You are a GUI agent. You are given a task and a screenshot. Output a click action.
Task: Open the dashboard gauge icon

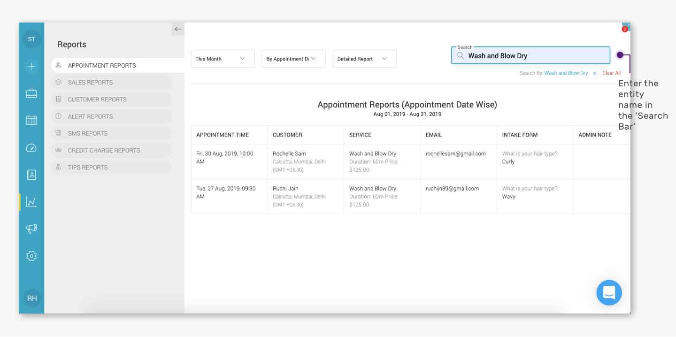[x=31, y=148]
